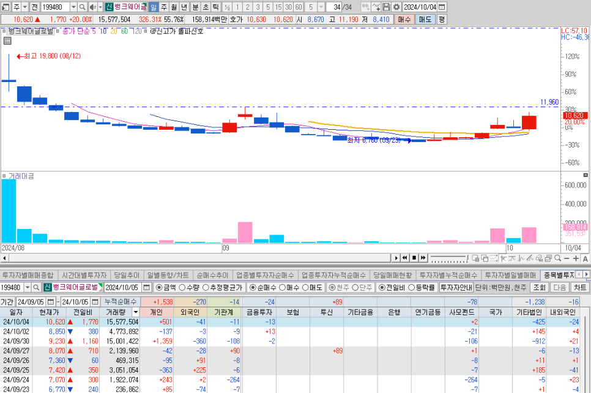Click the chart zoom magnifier icon
This screenshot has width=591, height=393.
coord(558,258)
